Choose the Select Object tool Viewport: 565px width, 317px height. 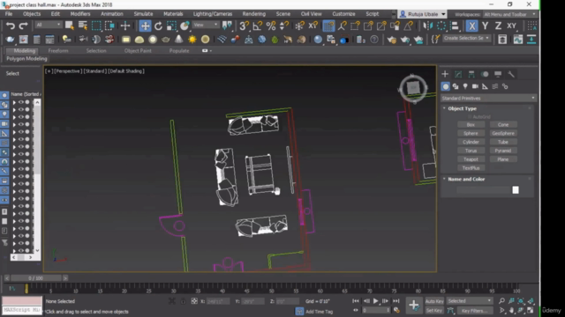(x=70, y=26)
